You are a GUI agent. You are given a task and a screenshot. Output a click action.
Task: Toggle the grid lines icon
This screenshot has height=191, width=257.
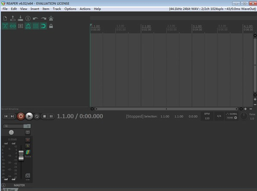coord(35,26)
